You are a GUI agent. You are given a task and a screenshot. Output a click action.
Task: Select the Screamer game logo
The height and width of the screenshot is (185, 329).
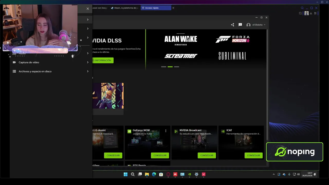181,56
